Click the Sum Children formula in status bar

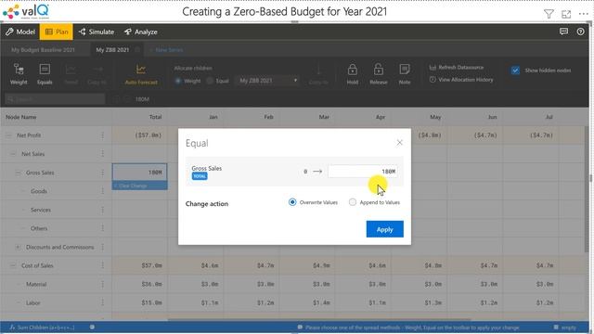(x=42, y=328)
